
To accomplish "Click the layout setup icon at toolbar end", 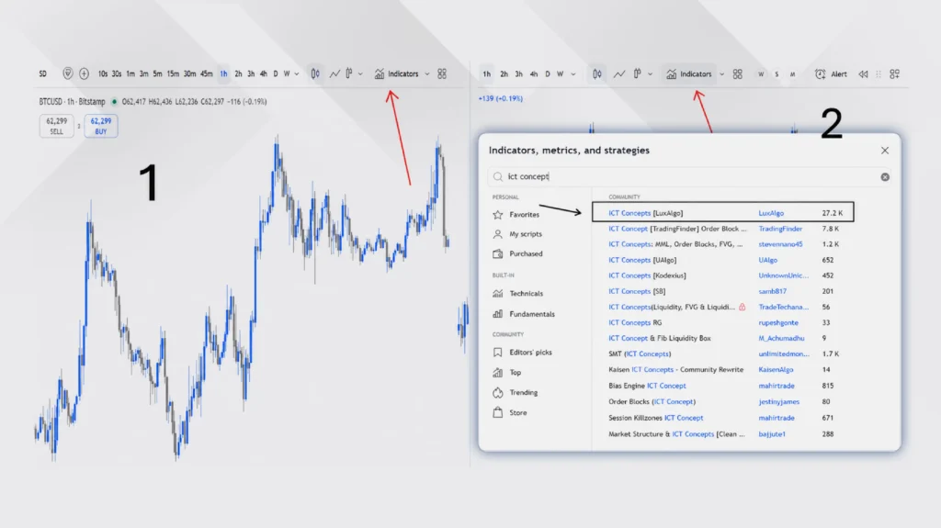I will 895,73.
